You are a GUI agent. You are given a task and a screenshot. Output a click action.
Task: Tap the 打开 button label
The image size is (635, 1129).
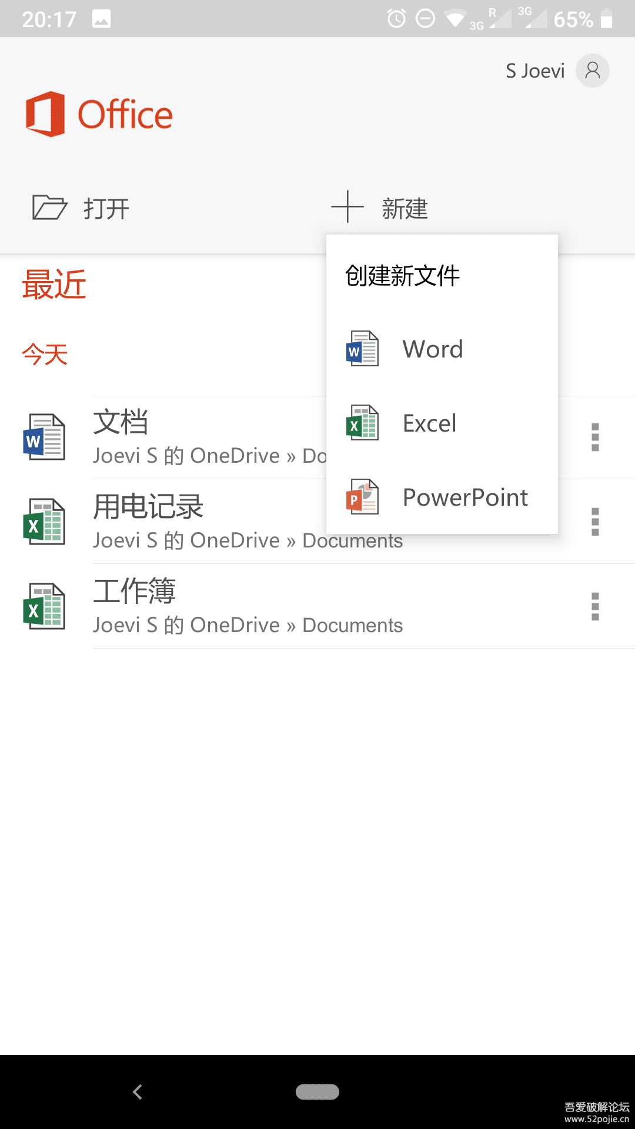click(106, 209)
